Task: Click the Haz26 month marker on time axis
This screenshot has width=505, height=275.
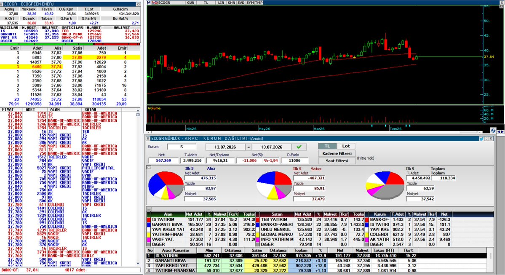Action: (x=319, y=129)
